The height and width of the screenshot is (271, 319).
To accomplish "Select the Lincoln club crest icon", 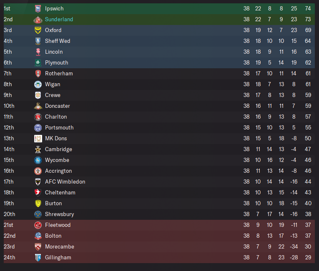I will [x=38, y=52].
